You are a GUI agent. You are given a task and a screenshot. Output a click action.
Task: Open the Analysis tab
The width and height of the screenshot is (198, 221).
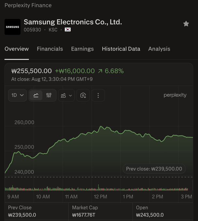(x=159, y=49)
